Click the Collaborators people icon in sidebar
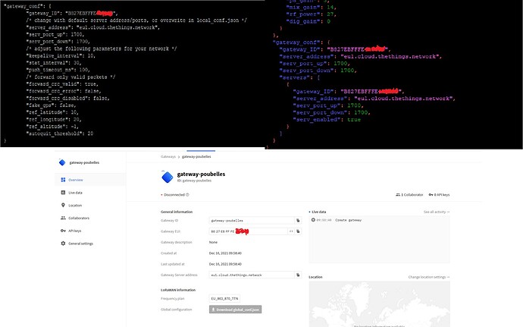The image size is (523, 327). (x=62, y=218)
